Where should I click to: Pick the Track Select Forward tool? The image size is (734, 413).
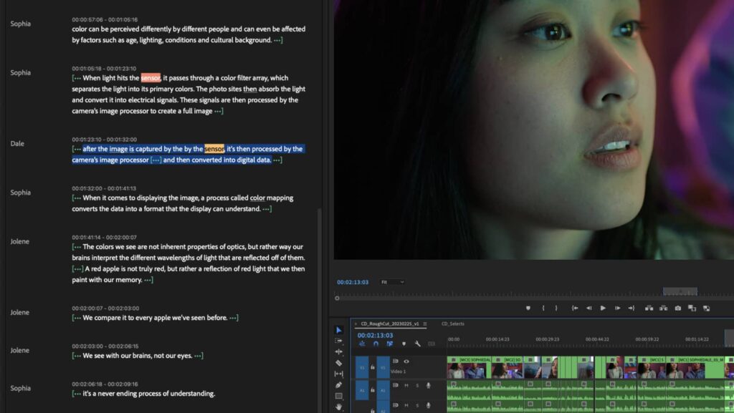(x=339, y=341)
